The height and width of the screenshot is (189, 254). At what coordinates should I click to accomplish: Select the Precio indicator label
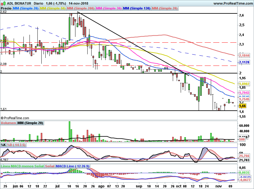[x=6, y=8]
